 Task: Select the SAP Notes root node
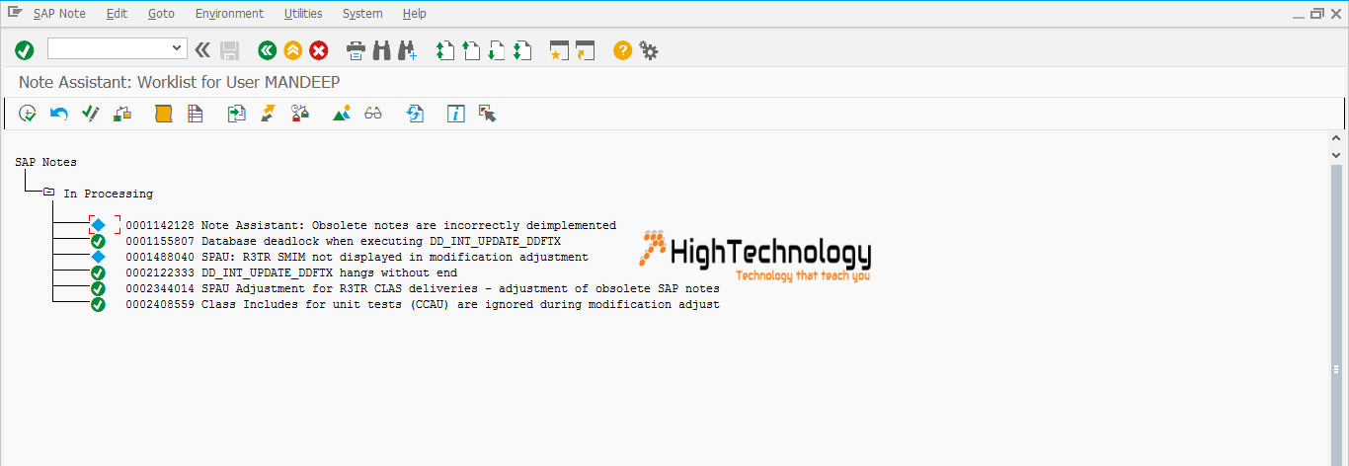pyautogui.click(x=45, y=162)
